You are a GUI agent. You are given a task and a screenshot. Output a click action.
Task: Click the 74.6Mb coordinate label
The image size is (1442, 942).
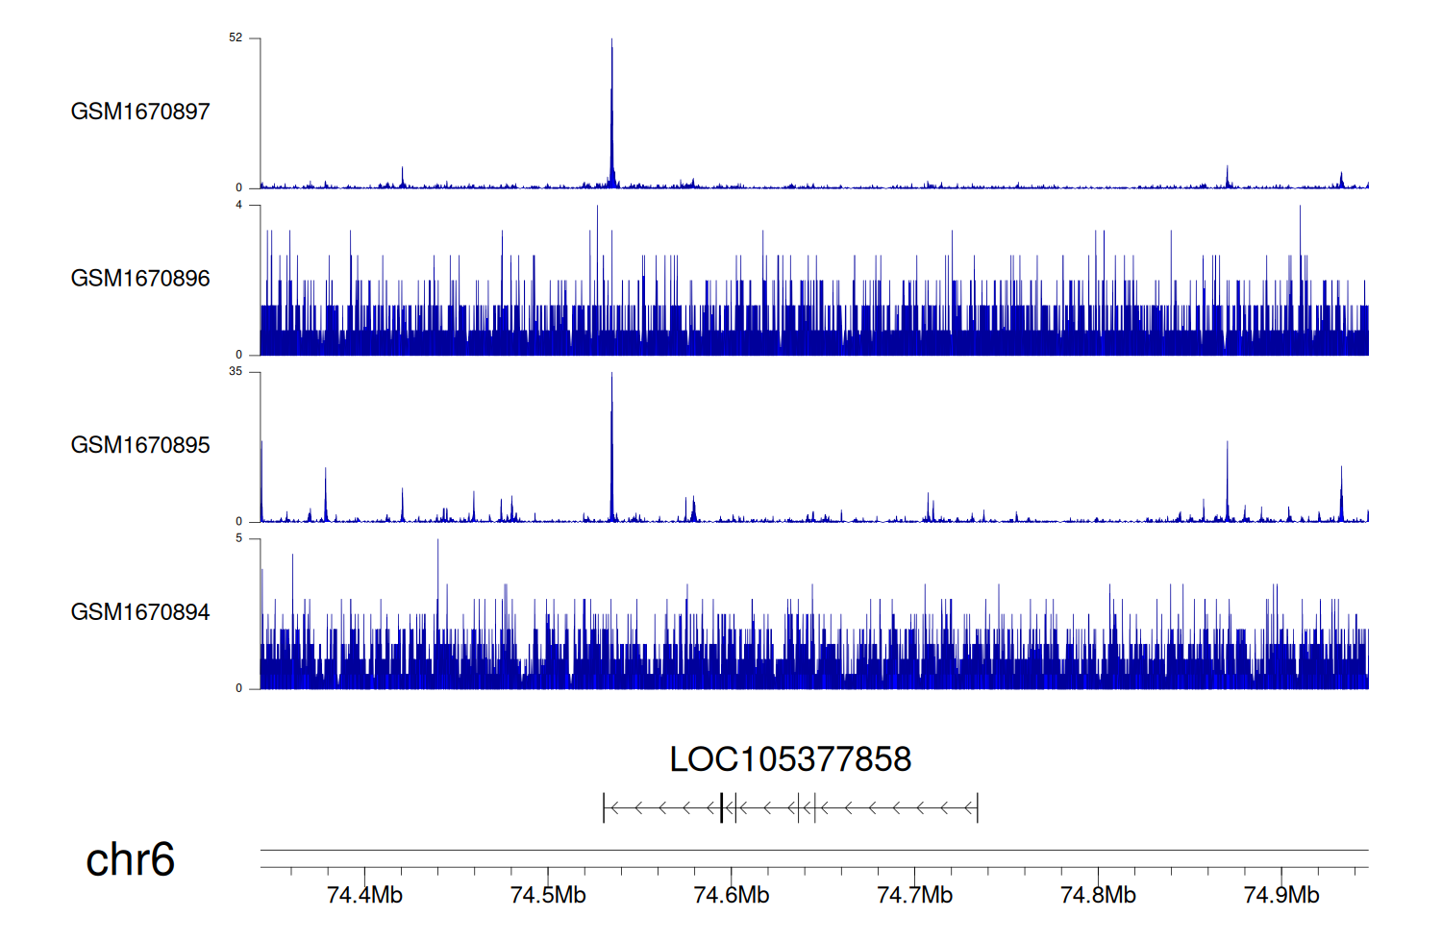732,895
